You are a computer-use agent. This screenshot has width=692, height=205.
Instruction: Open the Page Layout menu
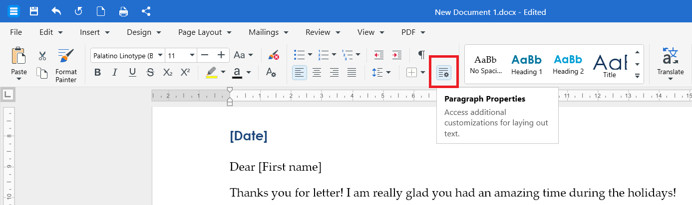[205, 32]
